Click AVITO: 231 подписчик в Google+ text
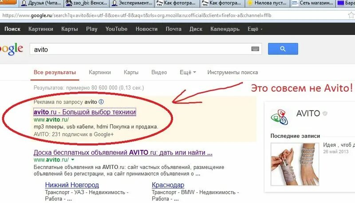The image size is (355, 203). pyautogui.click(x=74, y=134)
